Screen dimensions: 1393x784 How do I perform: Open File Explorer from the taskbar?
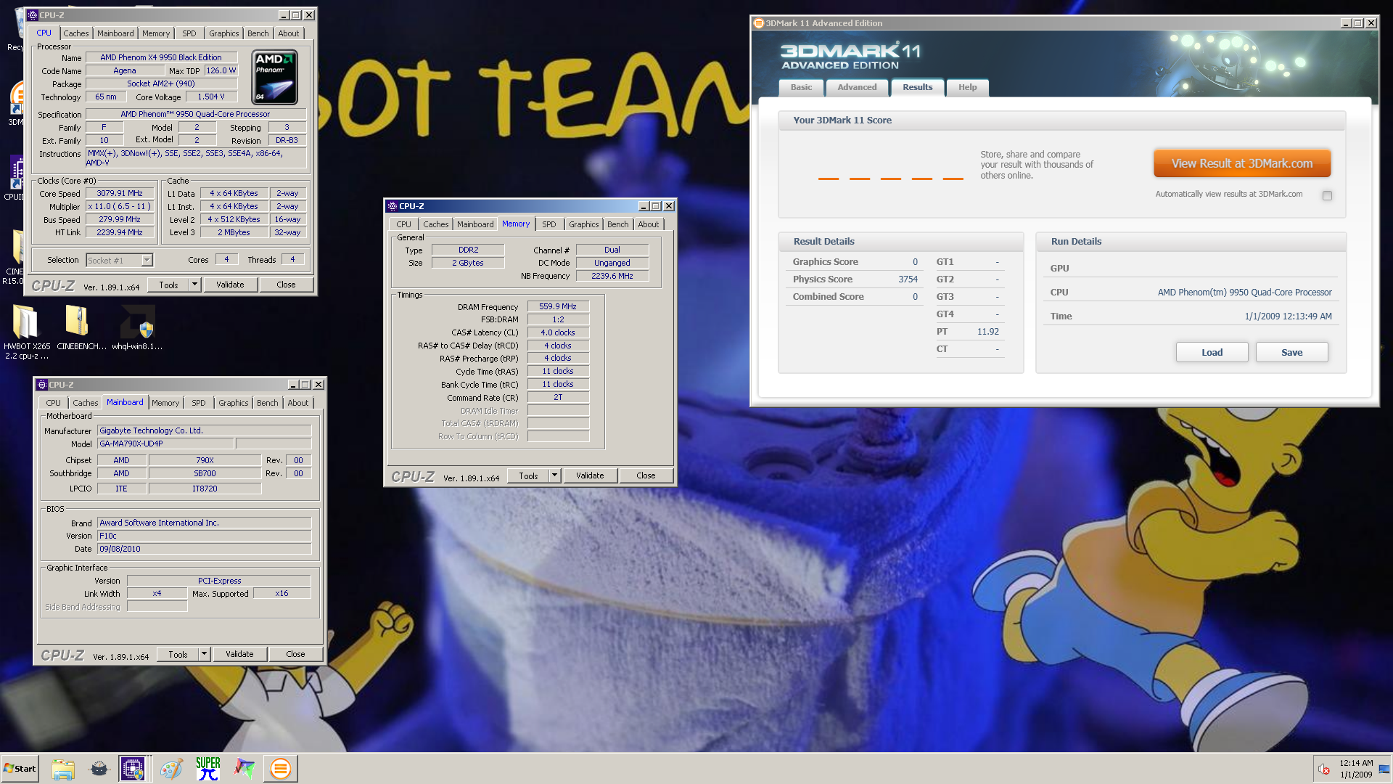click(x=63, y=769)
